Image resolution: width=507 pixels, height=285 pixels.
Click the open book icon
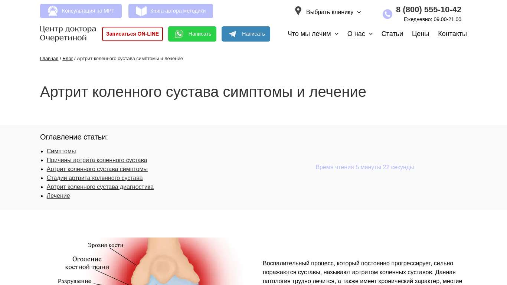[141, 11]
